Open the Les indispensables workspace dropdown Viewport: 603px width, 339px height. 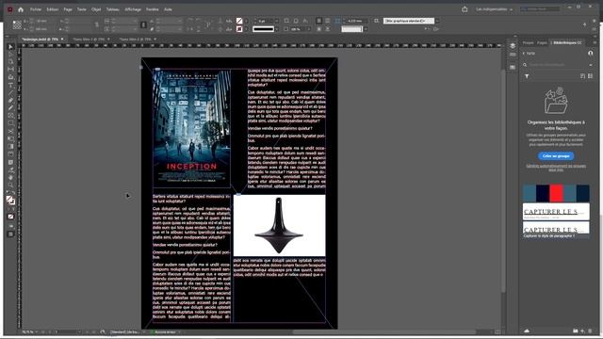(x=494, y=9)
